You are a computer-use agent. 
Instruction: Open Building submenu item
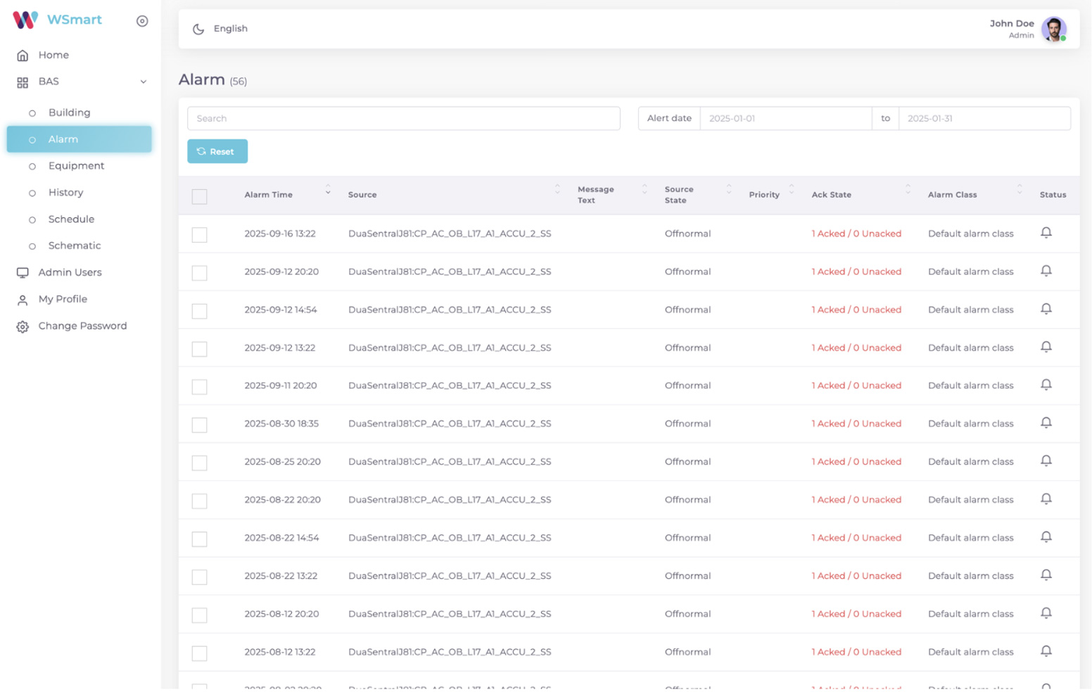coord(69,113)
